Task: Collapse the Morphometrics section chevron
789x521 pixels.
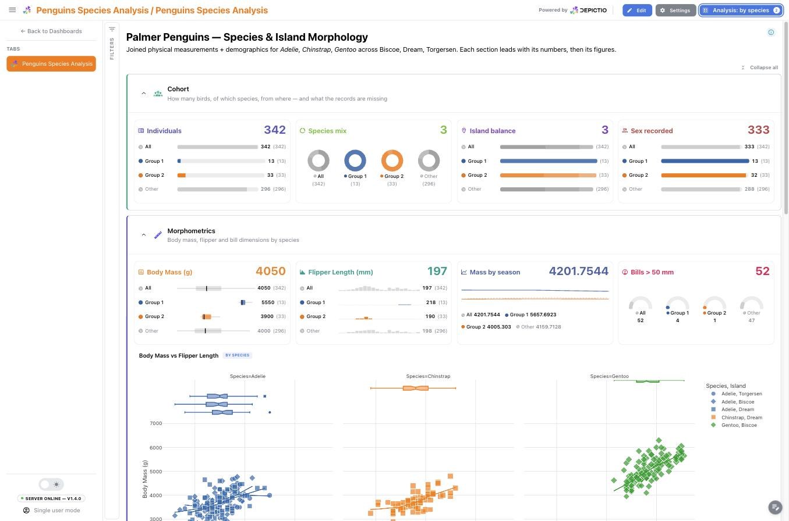Action: coord(144,235)
